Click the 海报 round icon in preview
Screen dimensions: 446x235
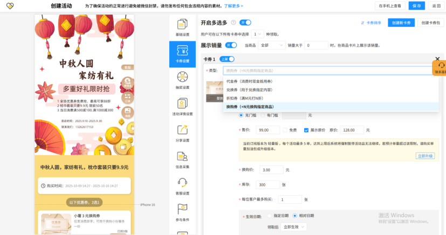click(127, 113)
